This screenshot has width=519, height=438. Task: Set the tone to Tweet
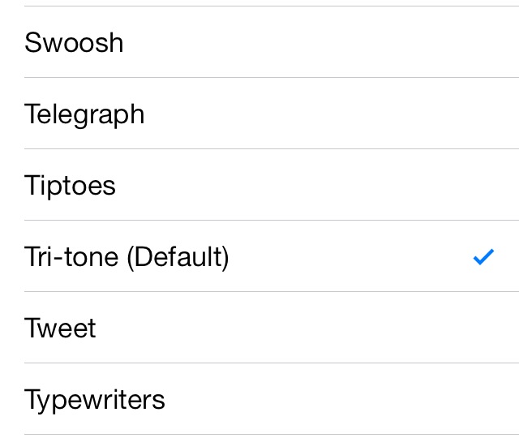259,328
